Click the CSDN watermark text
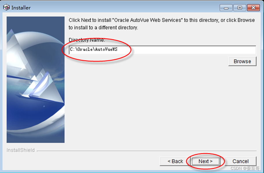This screenshot has height=173, width=264. tap(245, 168)
